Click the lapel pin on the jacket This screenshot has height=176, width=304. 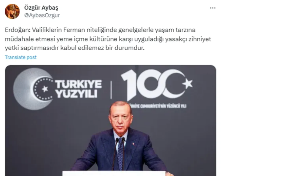(x=133, y=144)
